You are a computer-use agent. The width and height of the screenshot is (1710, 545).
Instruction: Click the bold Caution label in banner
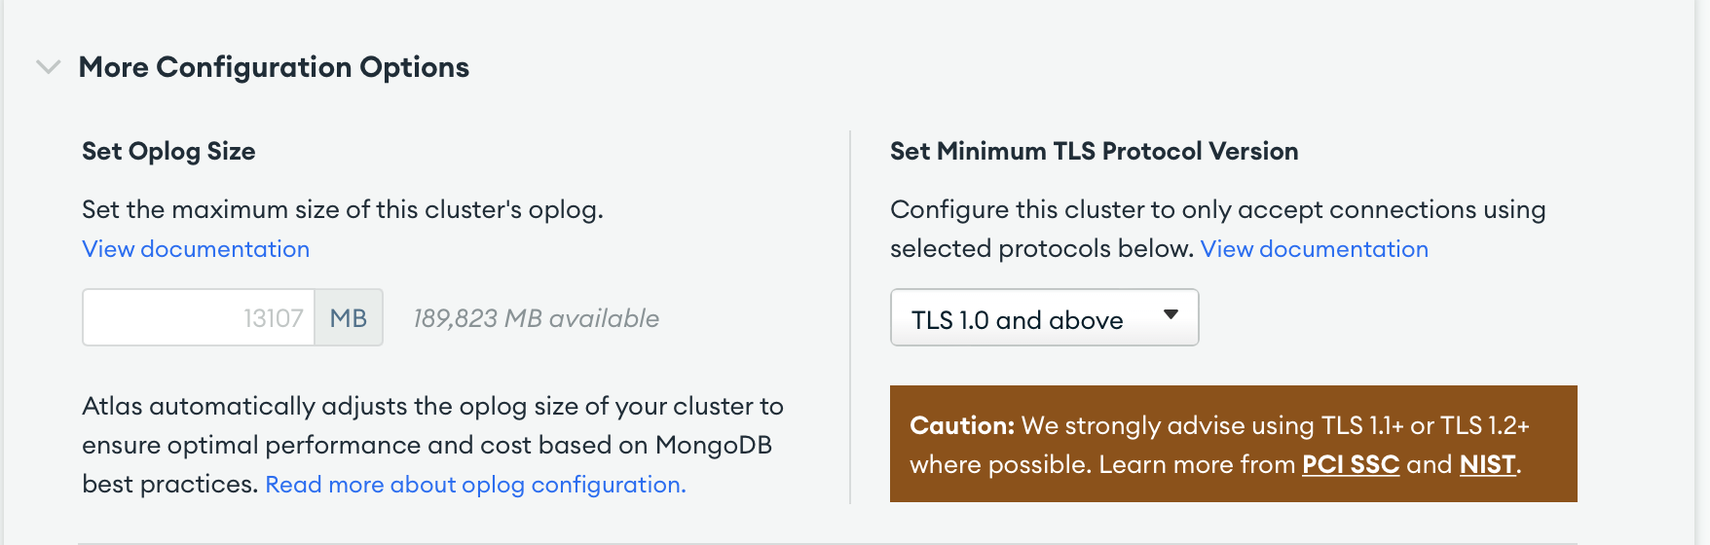click(x=962, y=426)
